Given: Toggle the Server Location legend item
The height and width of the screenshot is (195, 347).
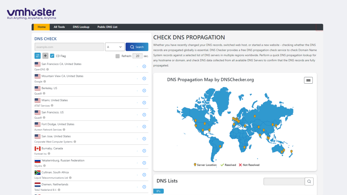Looking at the screenshot, I should pyautogui.click(x=205, y=165).
